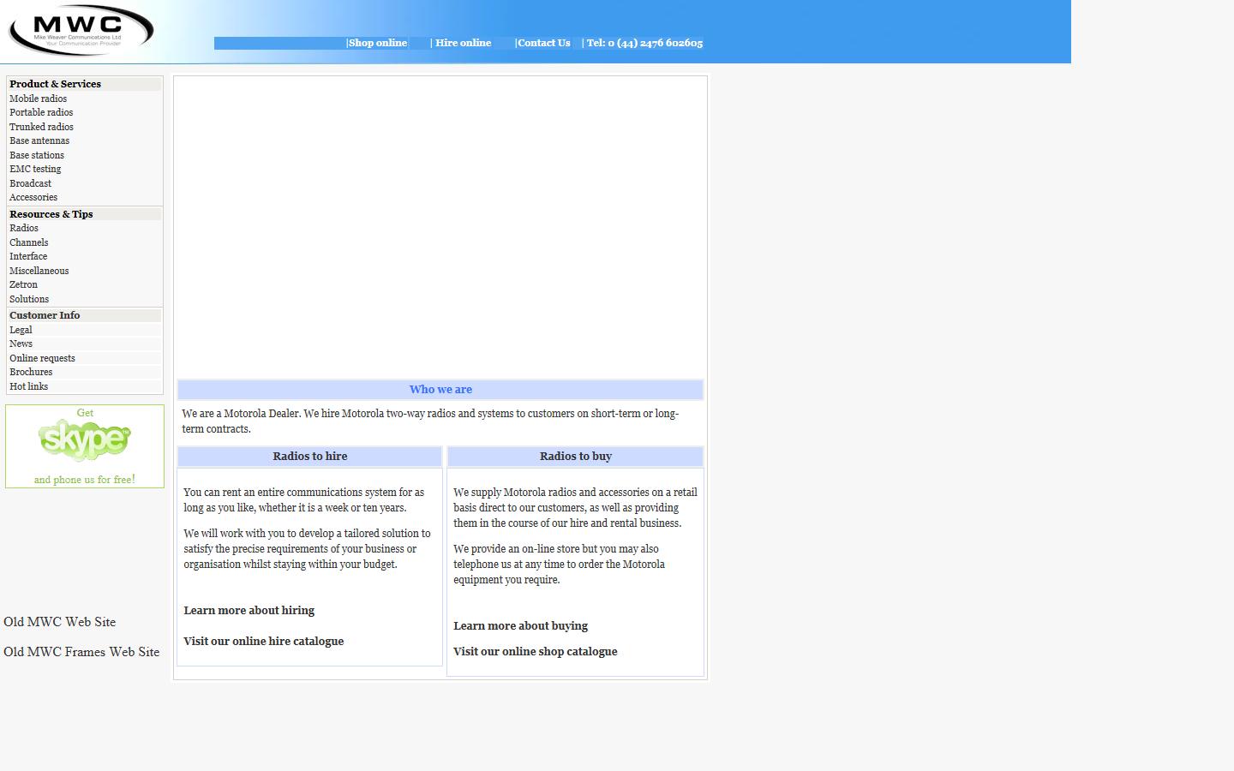Open the Brochures page

click(x=31, y=372)
